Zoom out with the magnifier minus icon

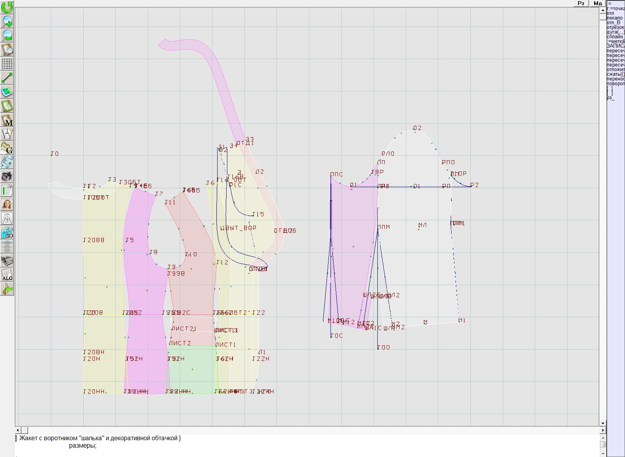click(7, 35)
